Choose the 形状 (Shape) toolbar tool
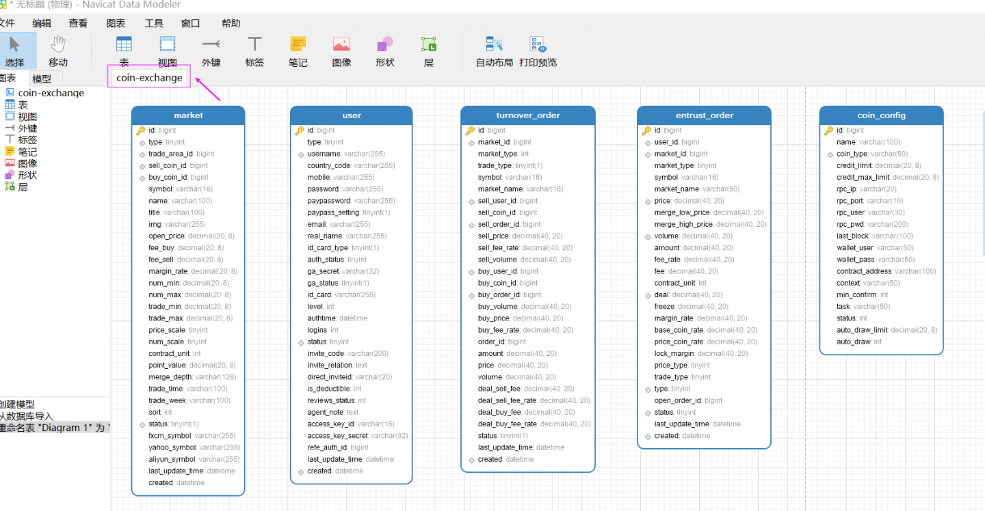Screen dimensions: 985x511 tap(385, 51)
